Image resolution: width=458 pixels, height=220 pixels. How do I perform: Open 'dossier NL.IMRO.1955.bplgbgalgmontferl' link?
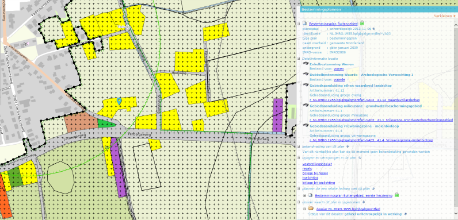click(348, 209)
